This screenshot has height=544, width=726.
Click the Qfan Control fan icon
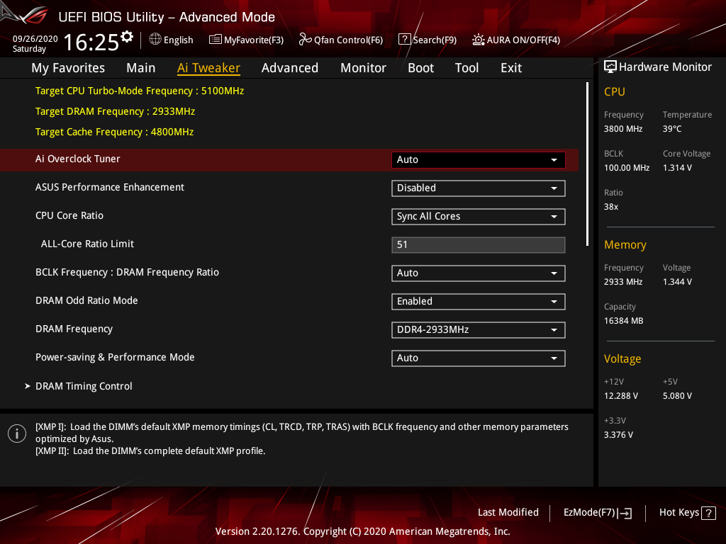pos(305,40)
